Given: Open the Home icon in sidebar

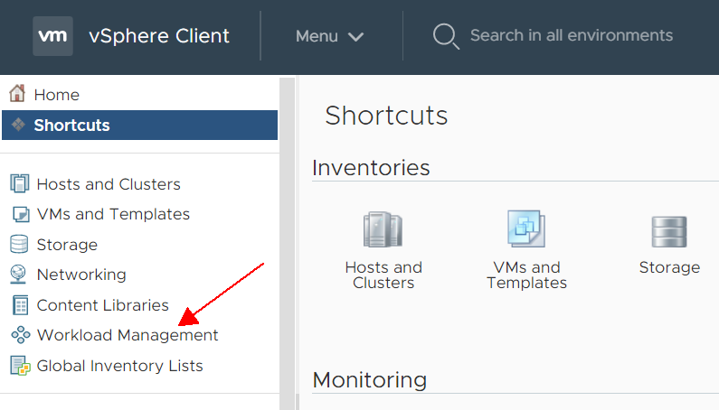Looking at the screenshot, I should 17,93.
